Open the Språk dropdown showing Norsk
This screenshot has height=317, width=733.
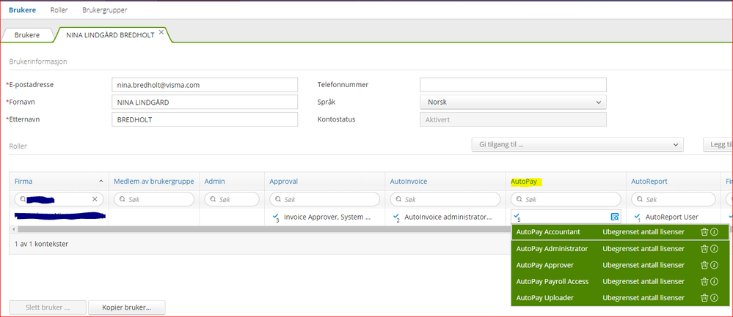[514, 102]
